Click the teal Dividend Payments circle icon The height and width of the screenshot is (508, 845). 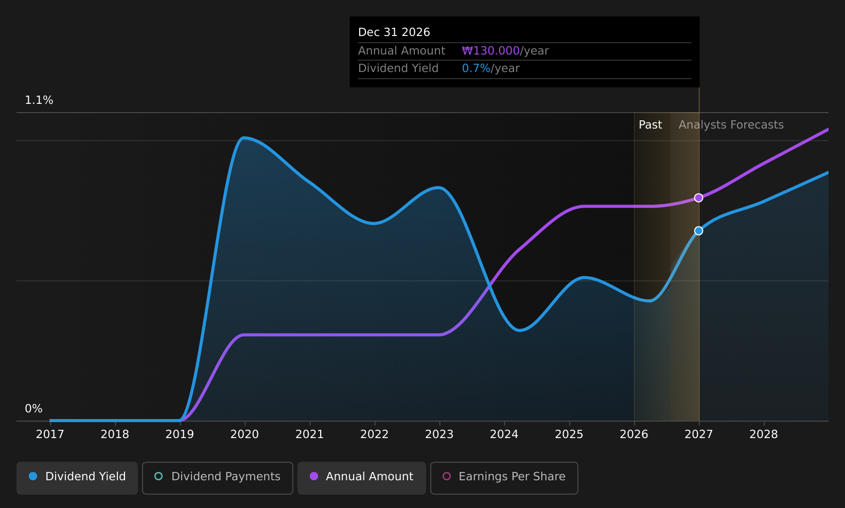[x=159, y=476]
